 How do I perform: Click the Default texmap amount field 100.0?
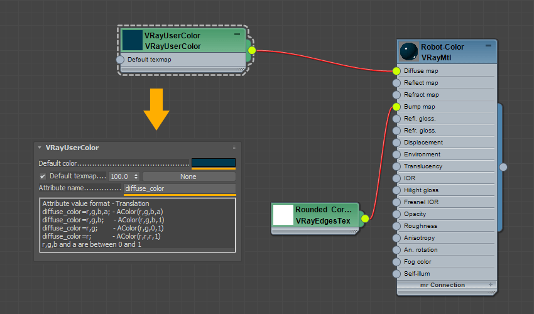[121, 176]
